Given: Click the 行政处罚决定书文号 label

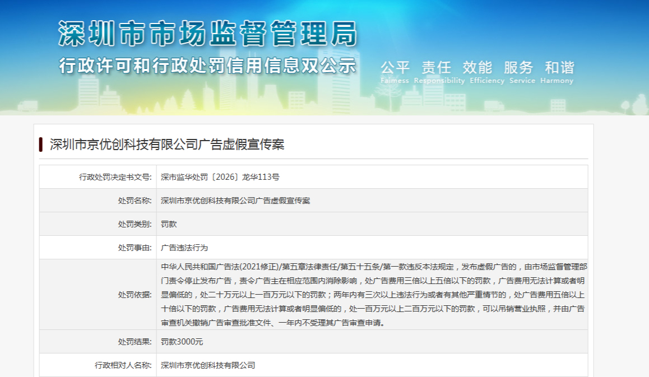Looking at the screenshot, I should tap(115, 177).
